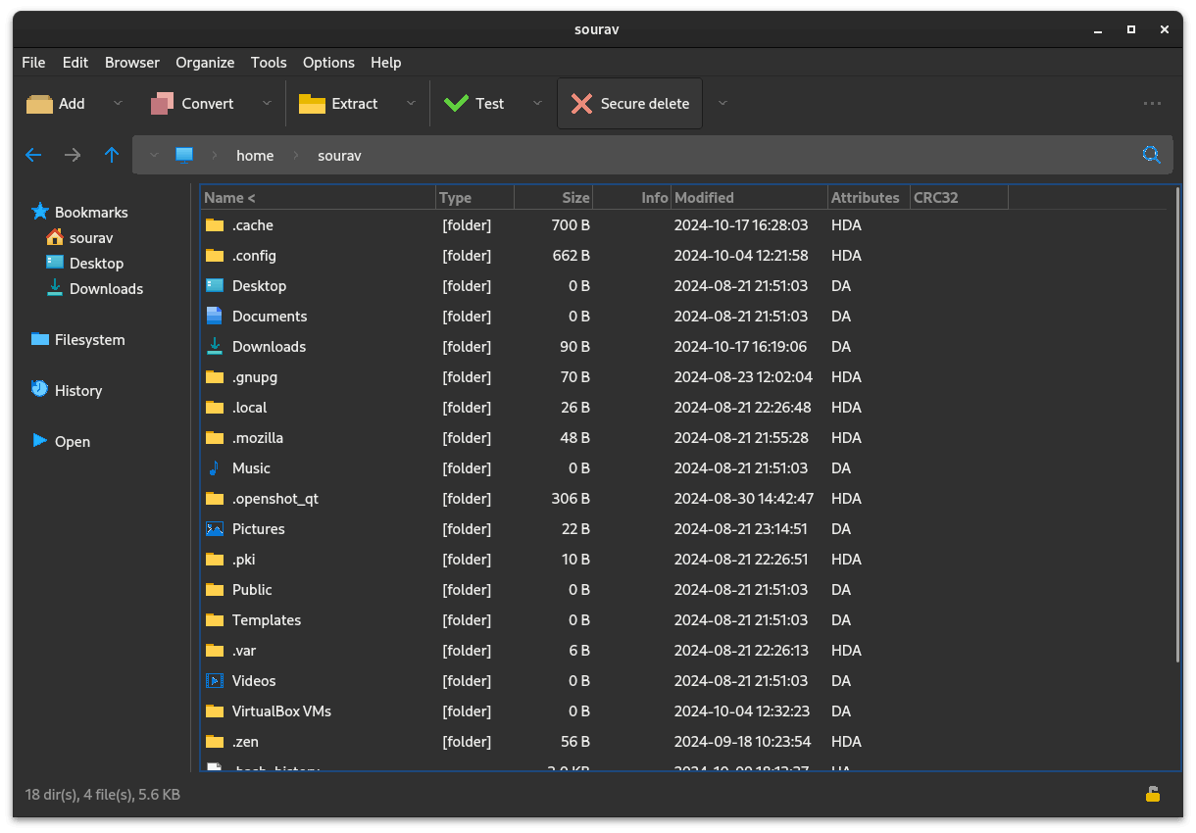Viewport: 1196px width, 833px height.
Task: Sort files by the Size column header
Action: pos(573,197)
